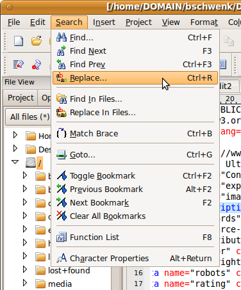Jump to Previous Bookmark entry
Screen dimensions: 241x290
coord(135,189)
